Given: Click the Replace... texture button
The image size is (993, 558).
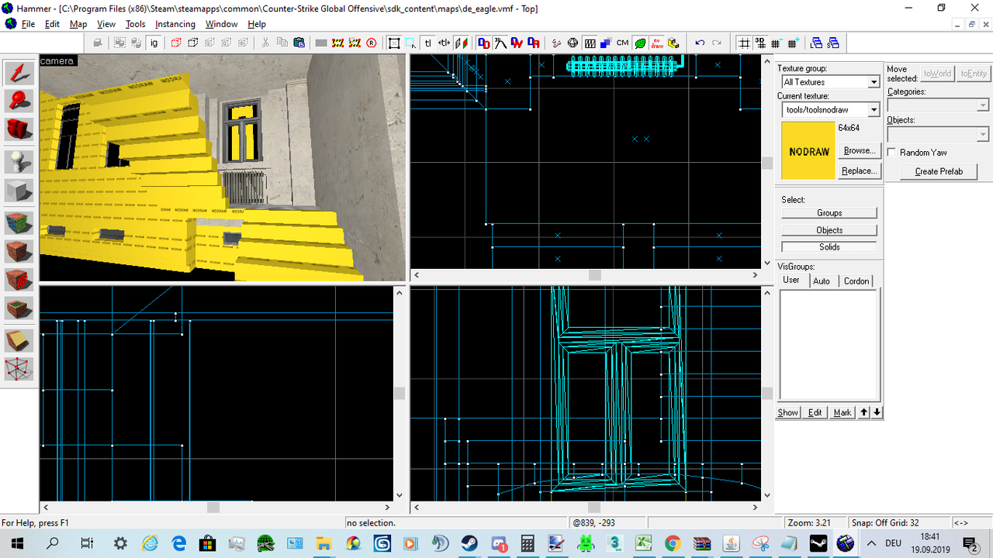Looking at the screenshot, I should click(860, 170).
